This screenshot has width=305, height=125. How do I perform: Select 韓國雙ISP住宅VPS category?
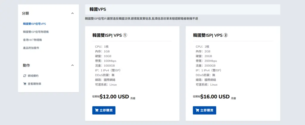pyautogui.click(x=34, y=24)
